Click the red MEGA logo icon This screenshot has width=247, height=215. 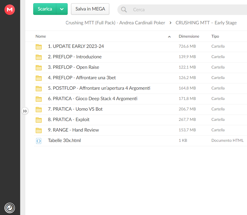coord(10,10)
